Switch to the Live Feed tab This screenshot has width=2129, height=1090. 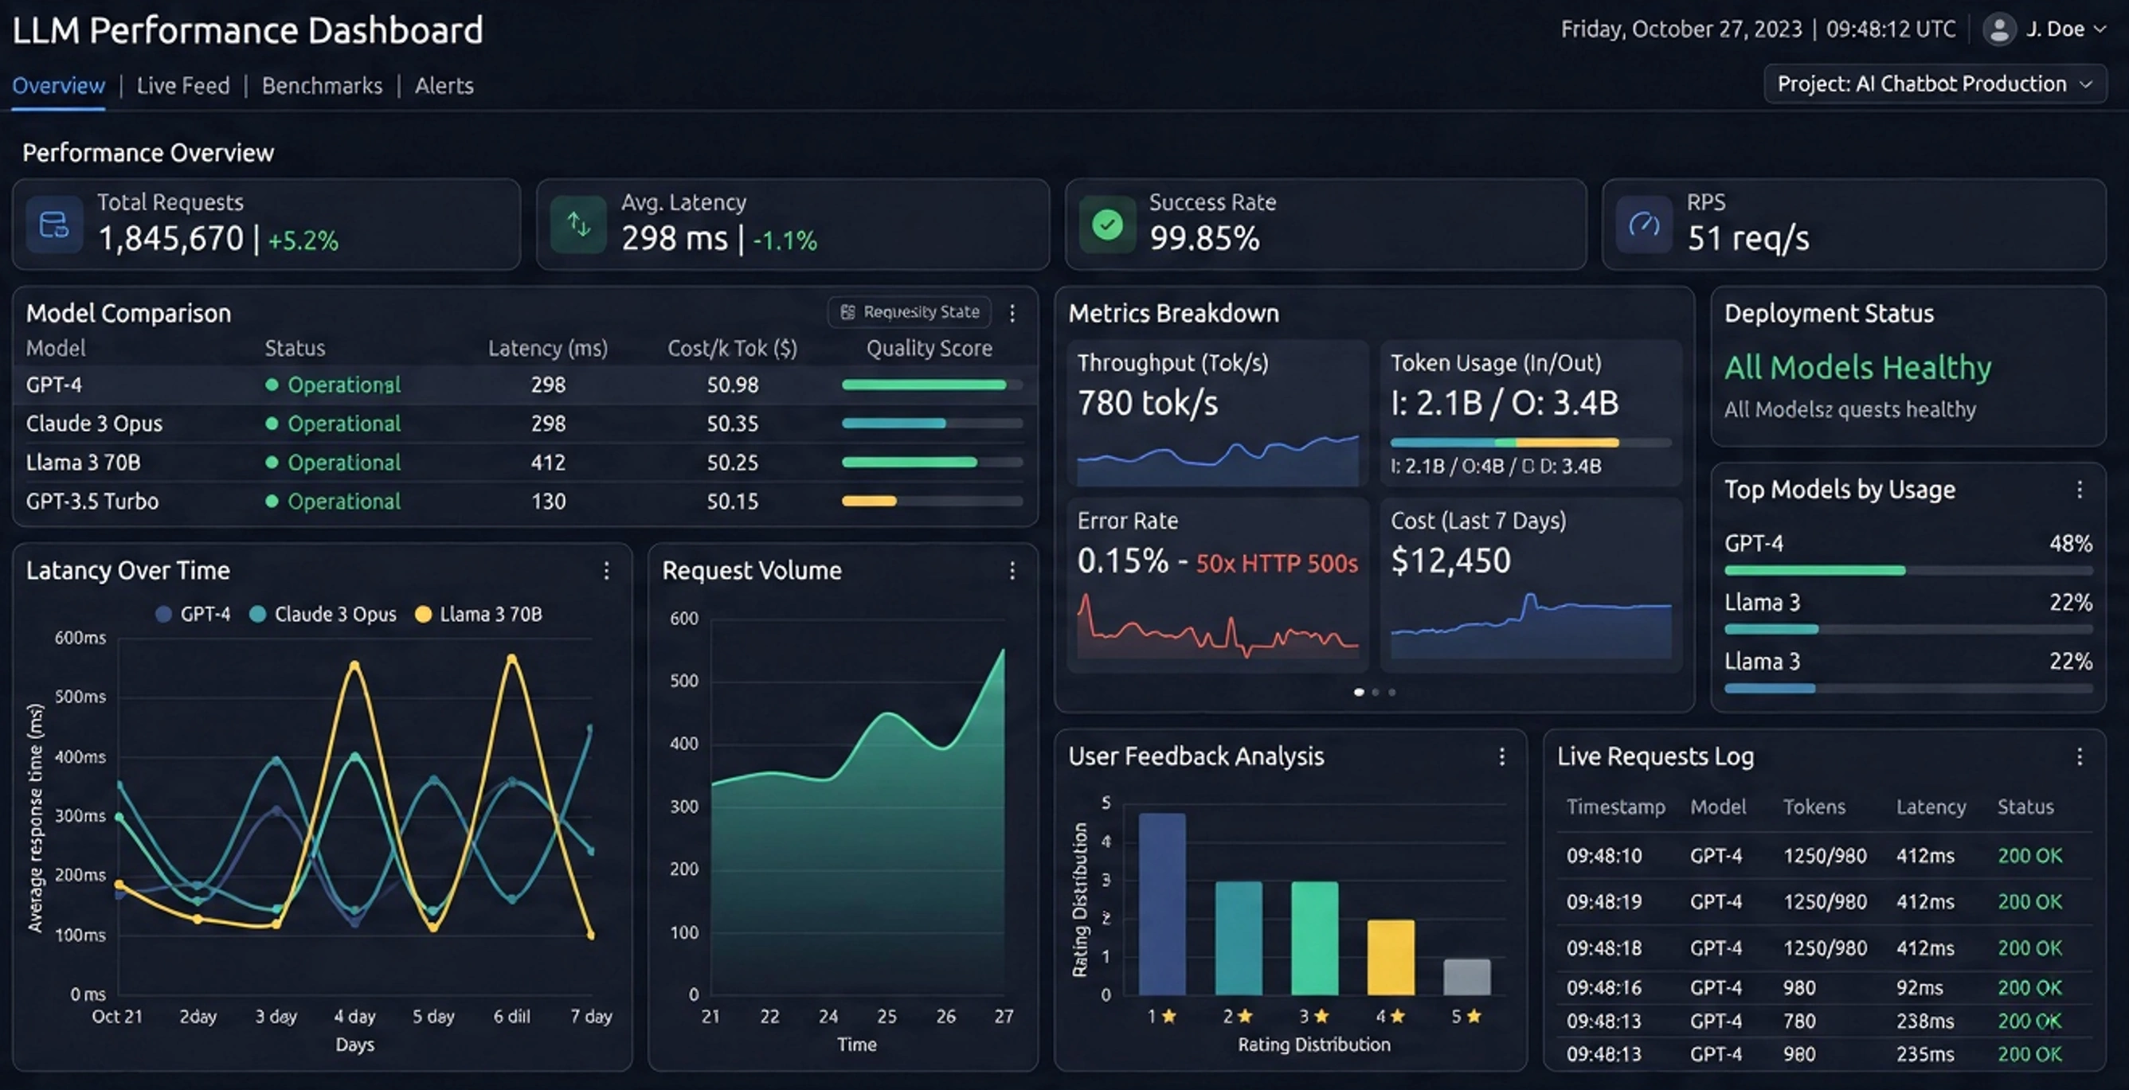(182, 85)
